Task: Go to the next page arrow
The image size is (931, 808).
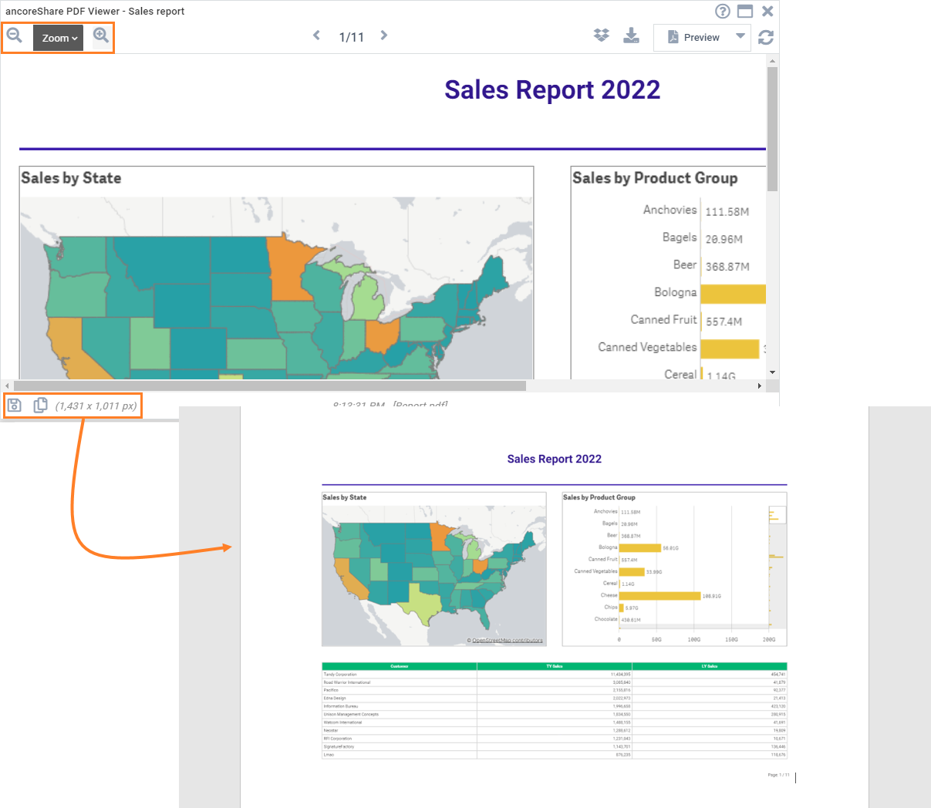Action: 384,35
